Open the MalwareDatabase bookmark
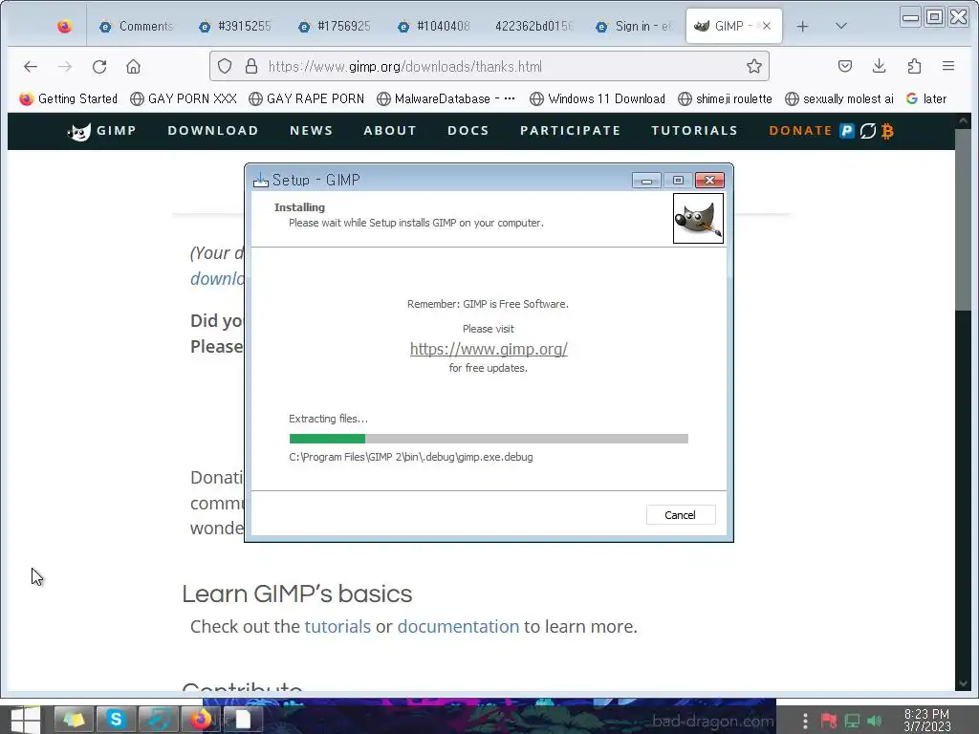Image resolution: width=979 pixels, height=734 pixels. (x=446, y=98)
